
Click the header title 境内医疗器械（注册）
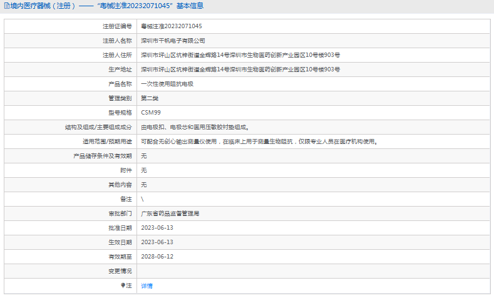tap(43, 6)
